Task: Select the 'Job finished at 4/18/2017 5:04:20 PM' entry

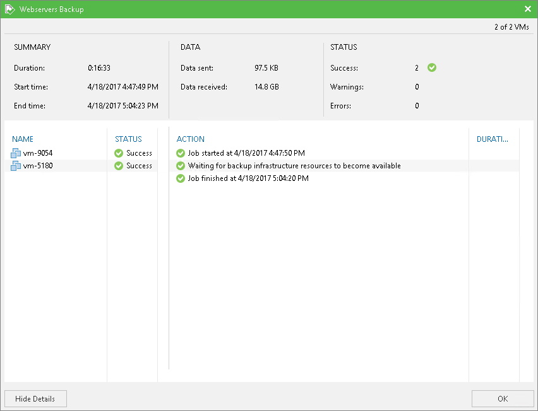Action: [248, 178]
